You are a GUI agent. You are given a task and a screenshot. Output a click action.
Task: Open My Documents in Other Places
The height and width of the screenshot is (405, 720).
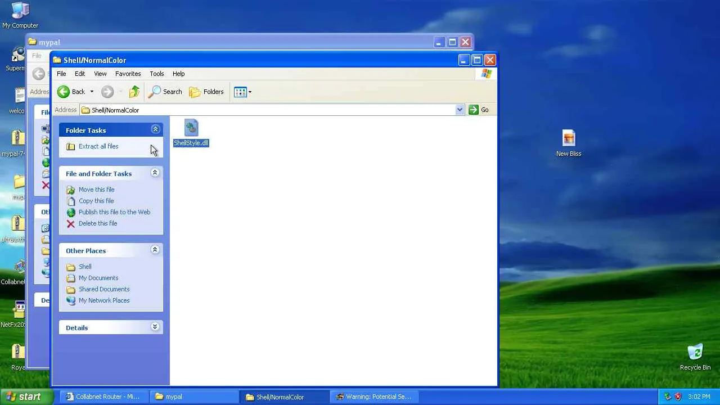(98, 278)
